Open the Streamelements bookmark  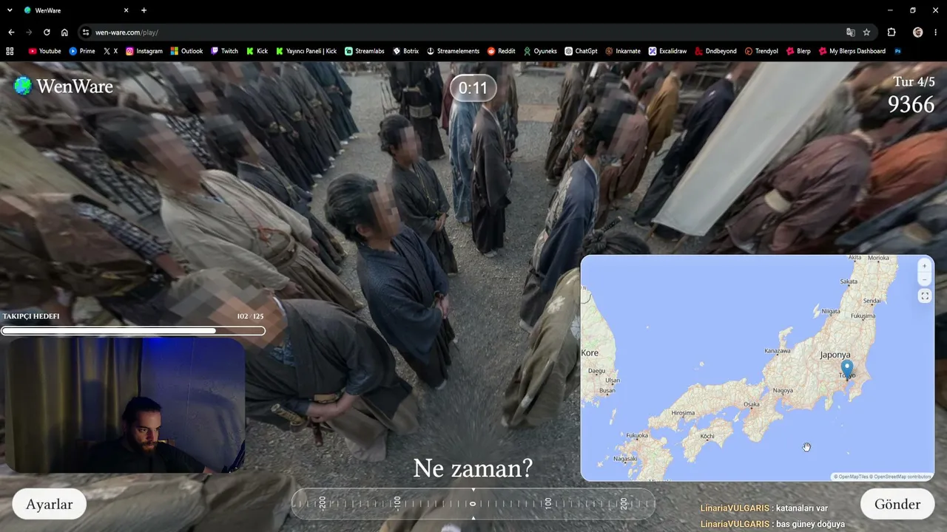pyautogui.click(x=453, y=51)
